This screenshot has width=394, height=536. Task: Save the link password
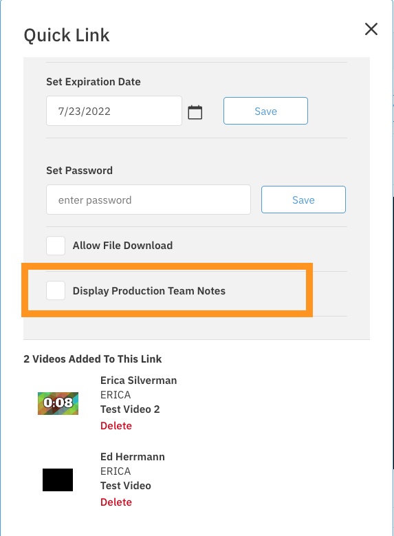point(303,200)
